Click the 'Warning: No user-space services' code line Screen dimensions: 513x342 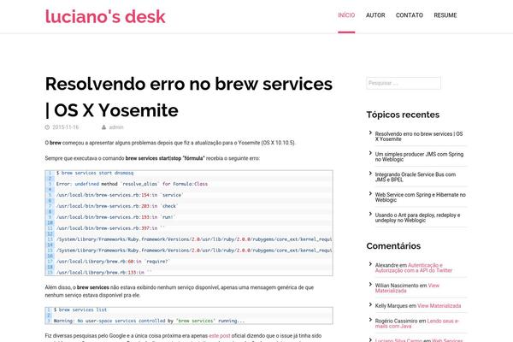[149, 321]
